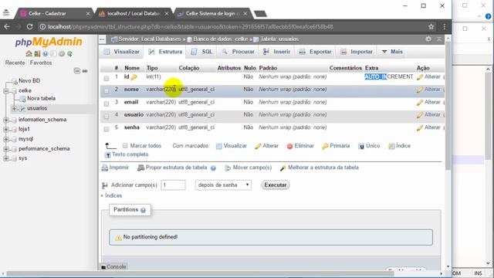Click the primary key icon next to id

[x=134, y=77]
